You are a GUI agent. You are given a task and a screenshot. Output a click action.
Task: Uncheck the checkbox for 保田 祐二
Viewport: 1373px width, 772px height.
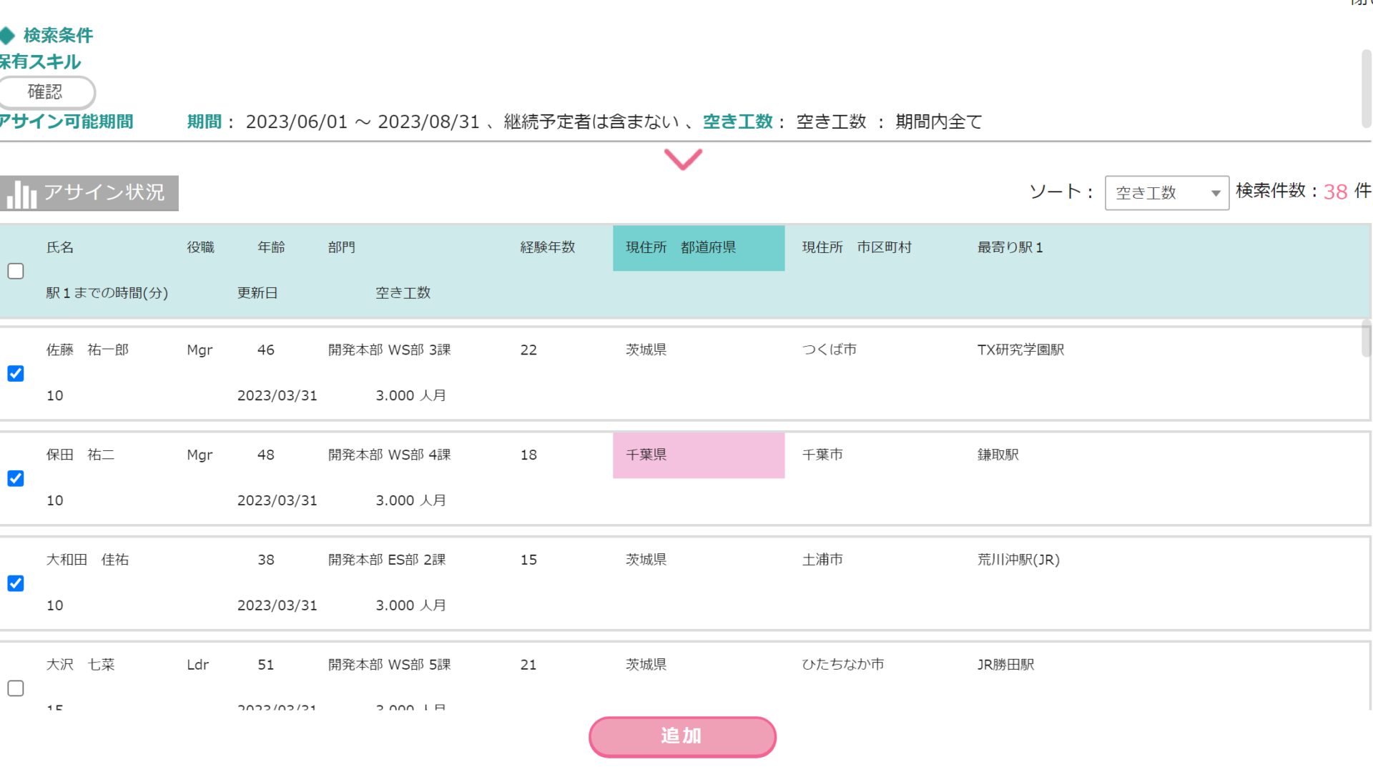(16, 478)
